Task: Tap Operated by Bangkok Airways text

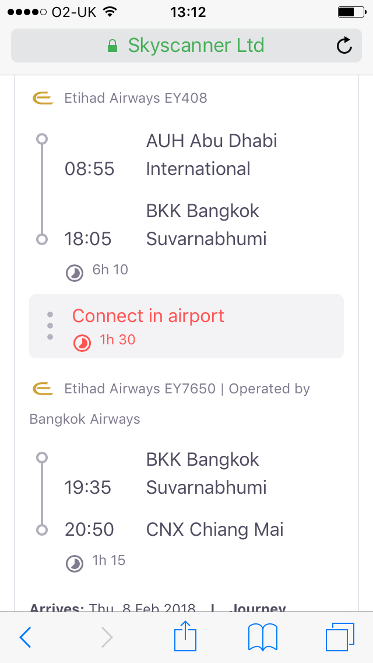Action: point(170,404)
